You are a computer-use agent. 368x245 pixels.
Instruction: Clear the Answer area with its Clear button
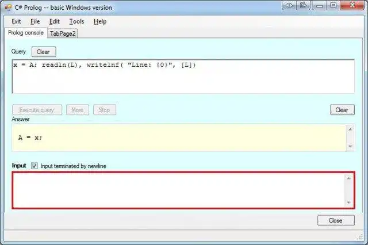[342, 110]
